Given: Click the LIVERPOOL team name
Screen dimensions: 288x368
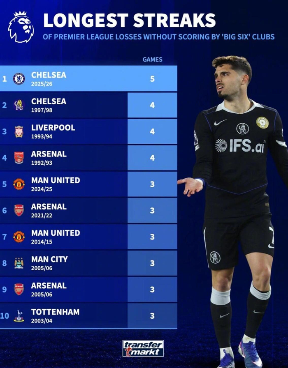Looking at the screenshot, I should click(x=53, y=128).
